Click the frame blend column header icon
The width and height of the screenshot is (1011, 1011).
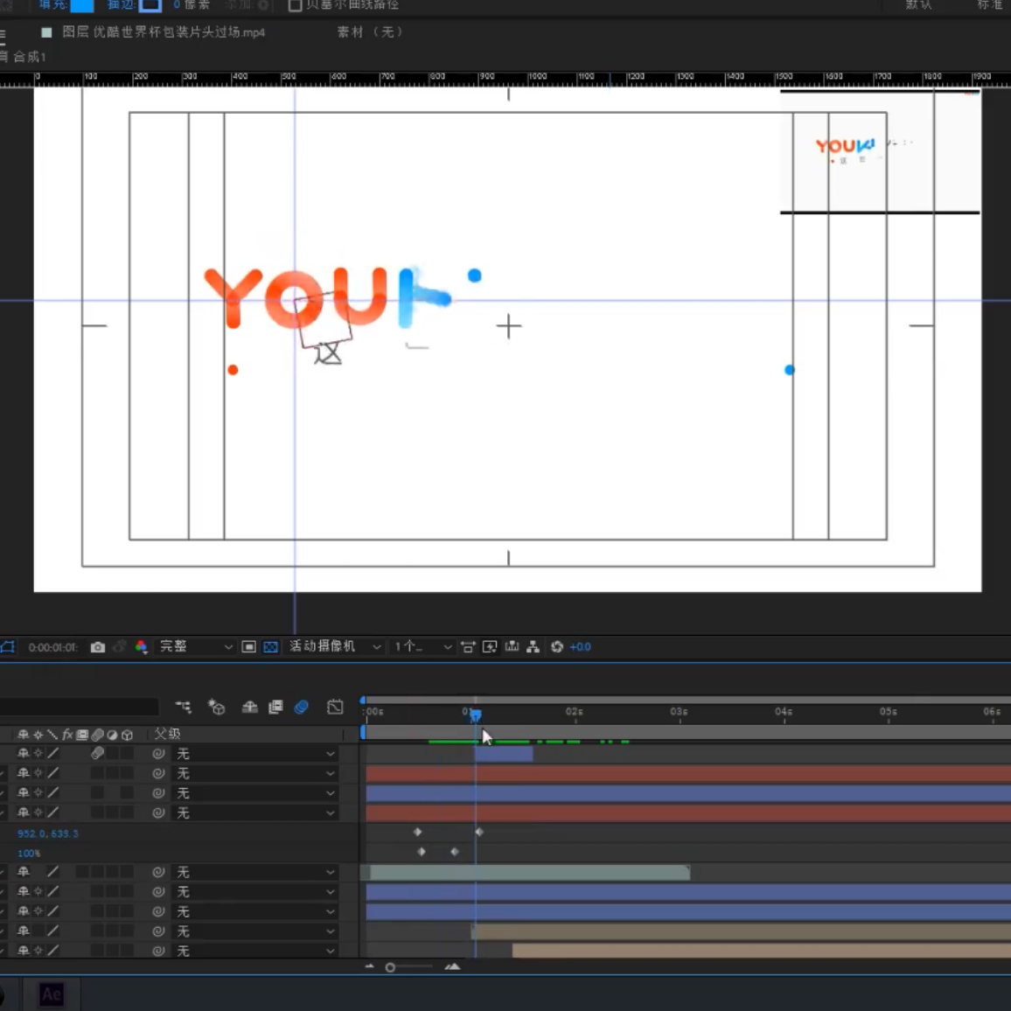tap(82, 735)
